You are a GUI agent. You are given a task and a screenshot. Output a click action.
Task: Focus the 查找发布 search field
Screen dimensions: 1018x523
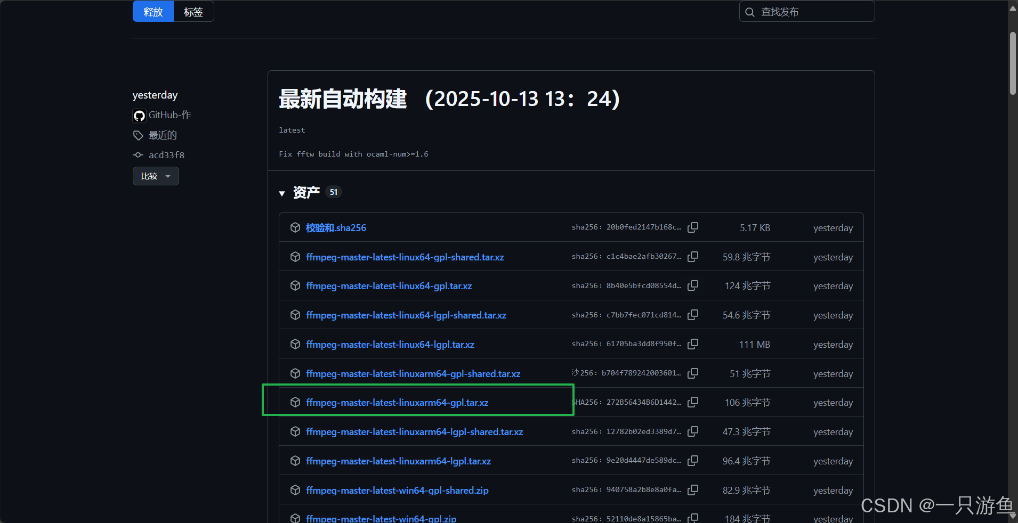(807, 12)
